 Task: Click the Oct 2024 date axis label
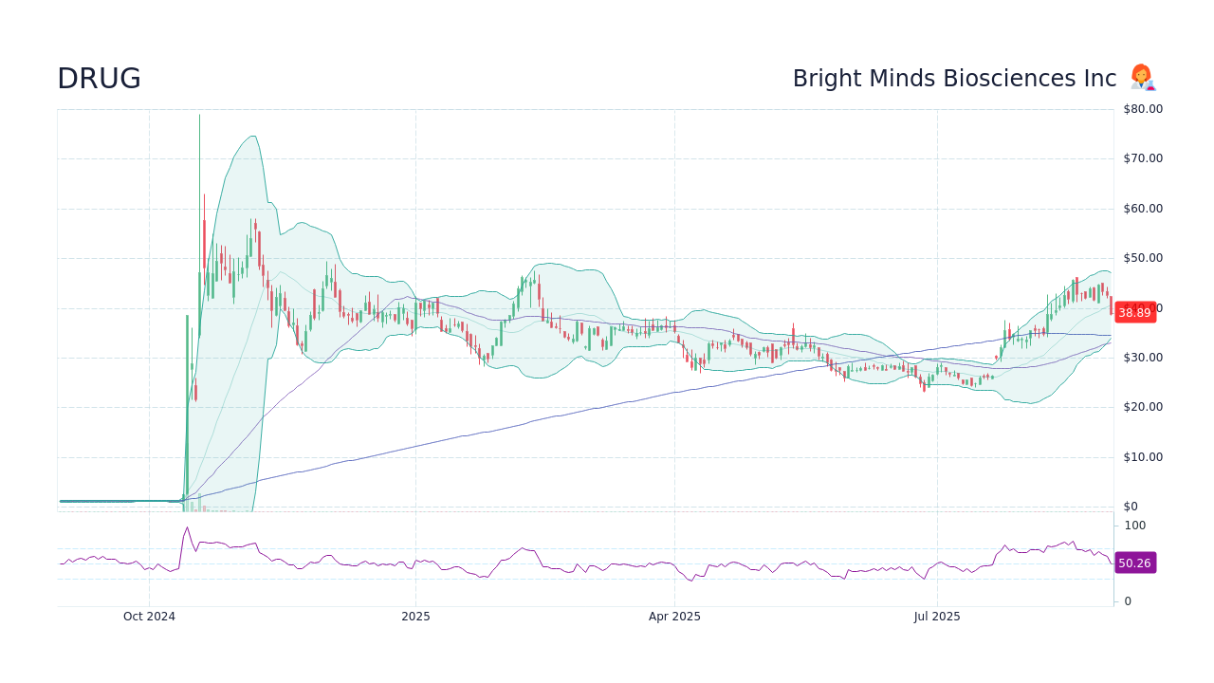point(149,617)
